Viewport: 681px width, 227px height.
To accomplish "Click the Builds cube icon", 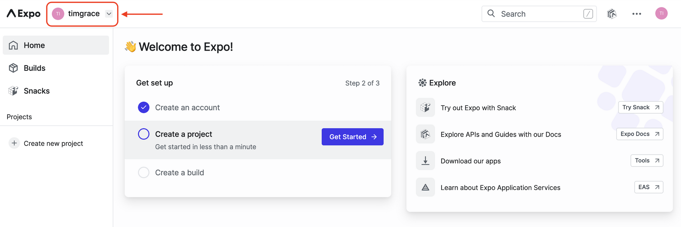I will (x=13, y=68).
